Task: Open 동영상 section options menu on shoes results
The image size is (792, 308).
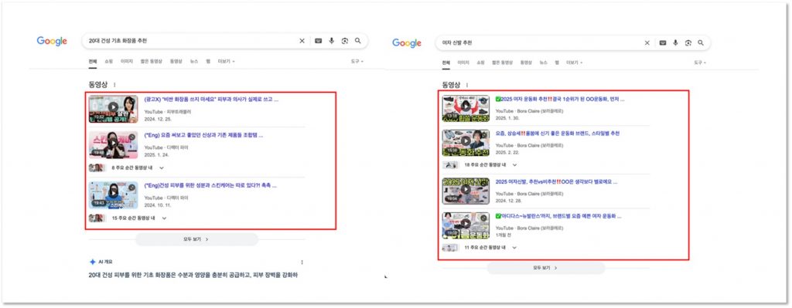Action: coord(466,85)
